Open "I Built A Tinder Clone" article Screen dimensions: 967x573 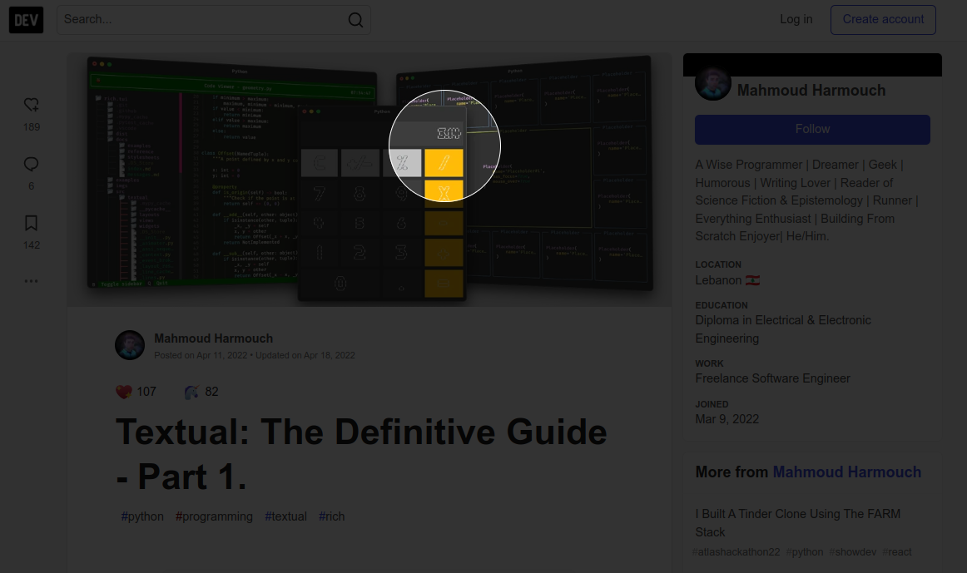[798, 523]
